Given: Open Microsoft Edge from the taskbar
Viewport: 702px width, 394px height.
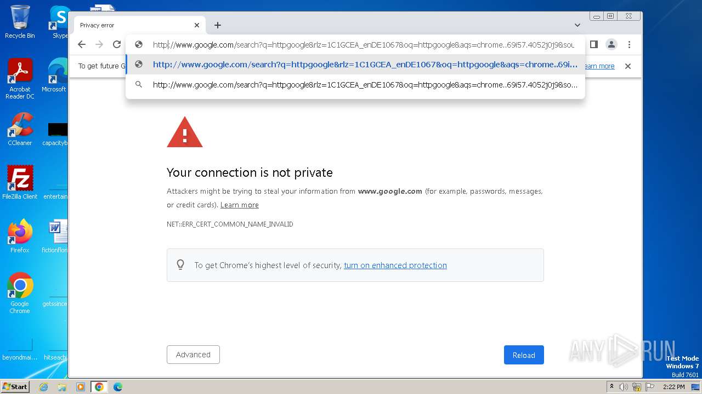Looking at the screenshot, I should (117, 387).
